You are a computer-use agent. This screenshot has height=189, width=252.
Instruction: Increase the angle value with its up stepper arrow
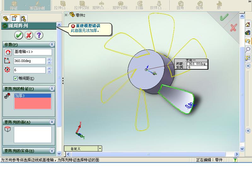49,59
